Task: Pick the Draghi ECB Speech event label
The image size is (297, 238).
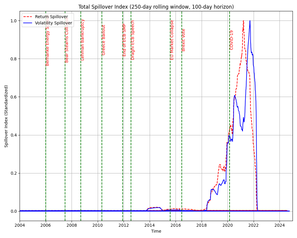Action: tap(133, 40)
